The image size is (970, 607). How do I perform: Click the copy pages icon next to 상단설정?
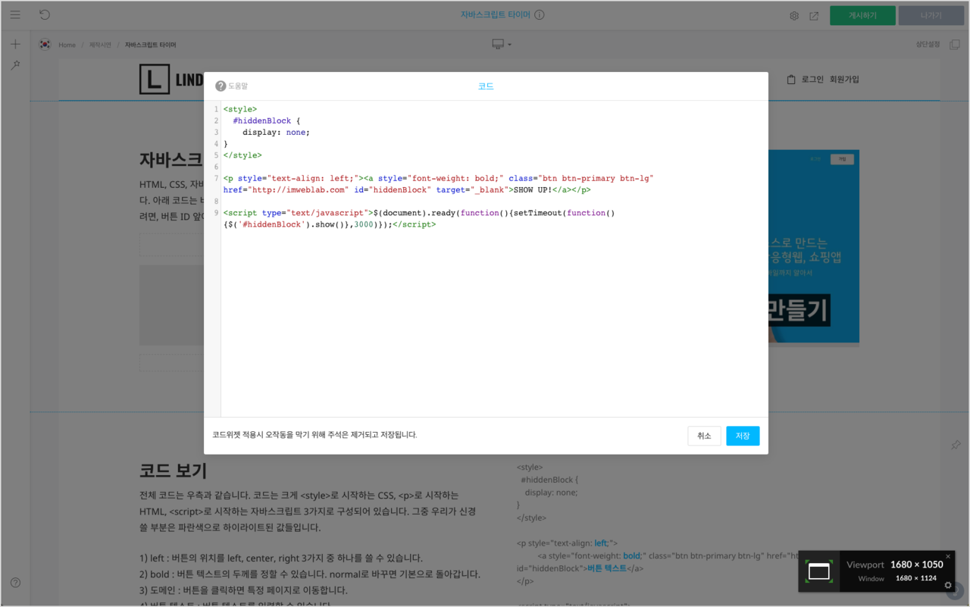click(x=955, y=45)
